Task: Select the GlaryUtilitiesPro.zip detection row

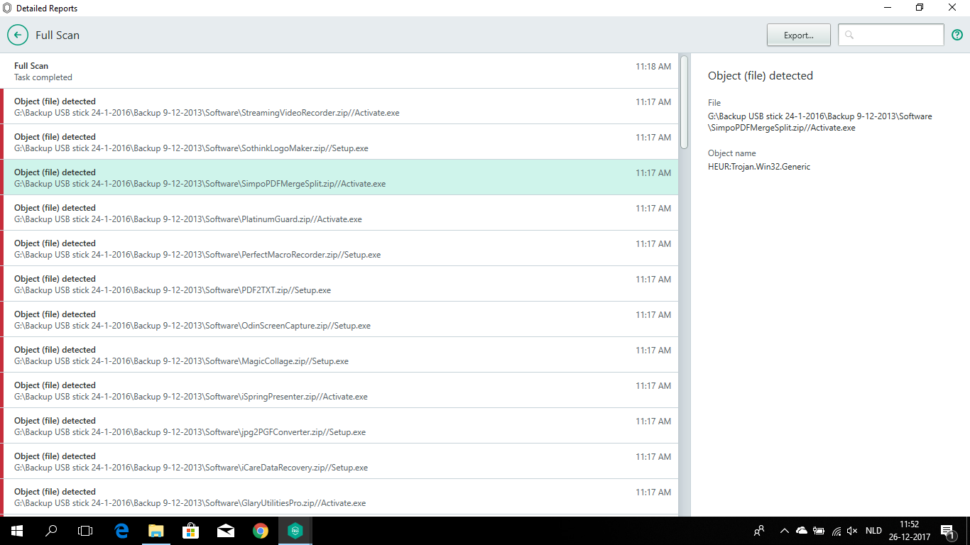Action: (339, 497)
